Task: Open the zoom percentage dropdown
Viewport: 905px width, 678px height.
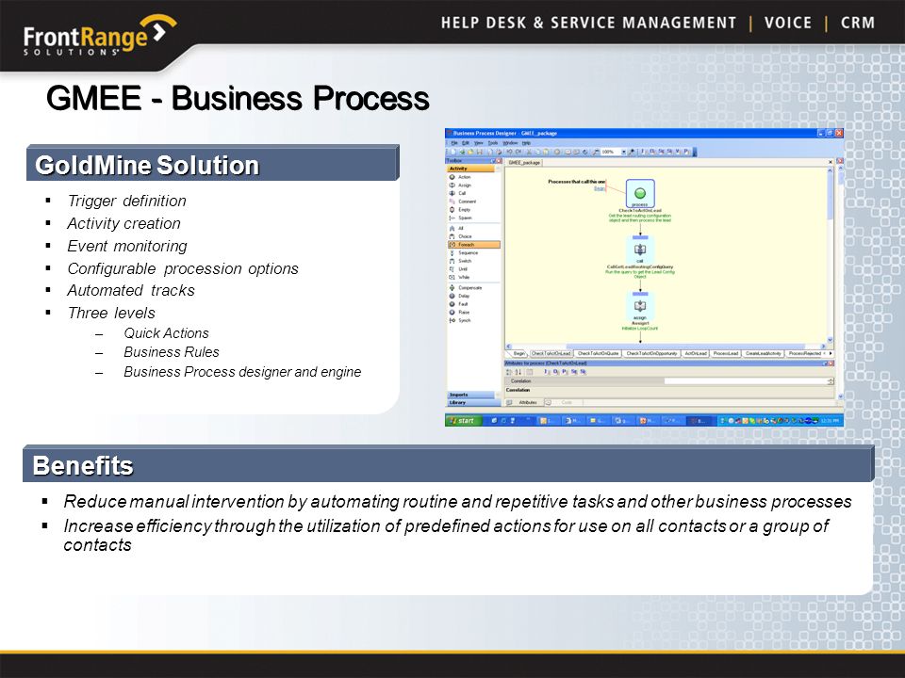Action: [623, 153]
